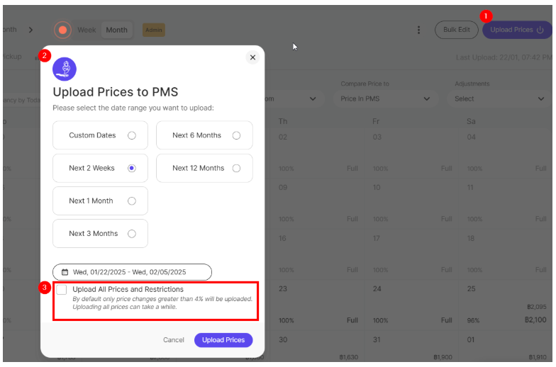Click the right chevron next to month
This screenshot has width=556, height=367.
(30, 30)
